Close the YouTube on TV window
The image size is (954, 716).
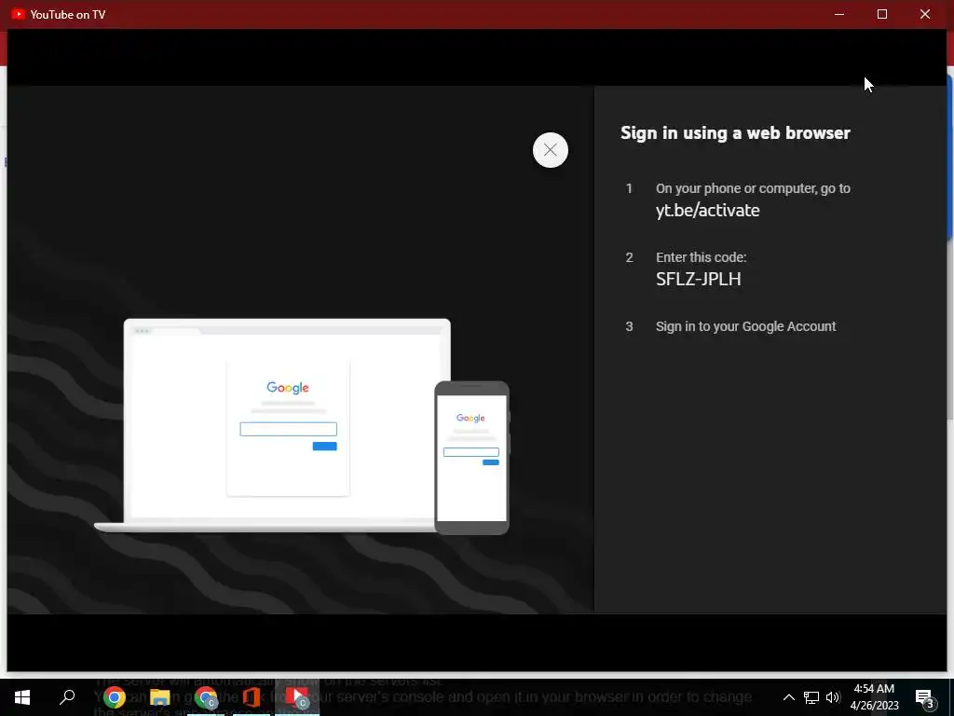[925, 14]
